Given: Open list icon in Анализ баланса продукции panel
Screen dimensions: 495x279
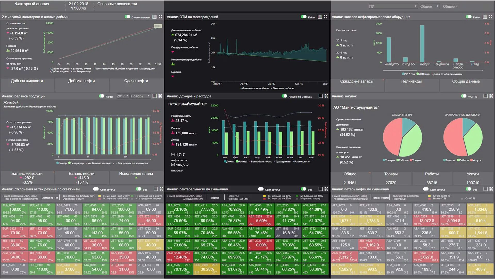Looking at the screenshot, I should click(154, 96).
